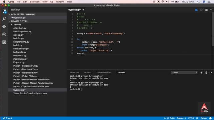Image resolution: width=214 pixels, height=120 pixels.
Task: Kill the terminal with trash icon
Action: pyautogui.click(x=206, y=73)
